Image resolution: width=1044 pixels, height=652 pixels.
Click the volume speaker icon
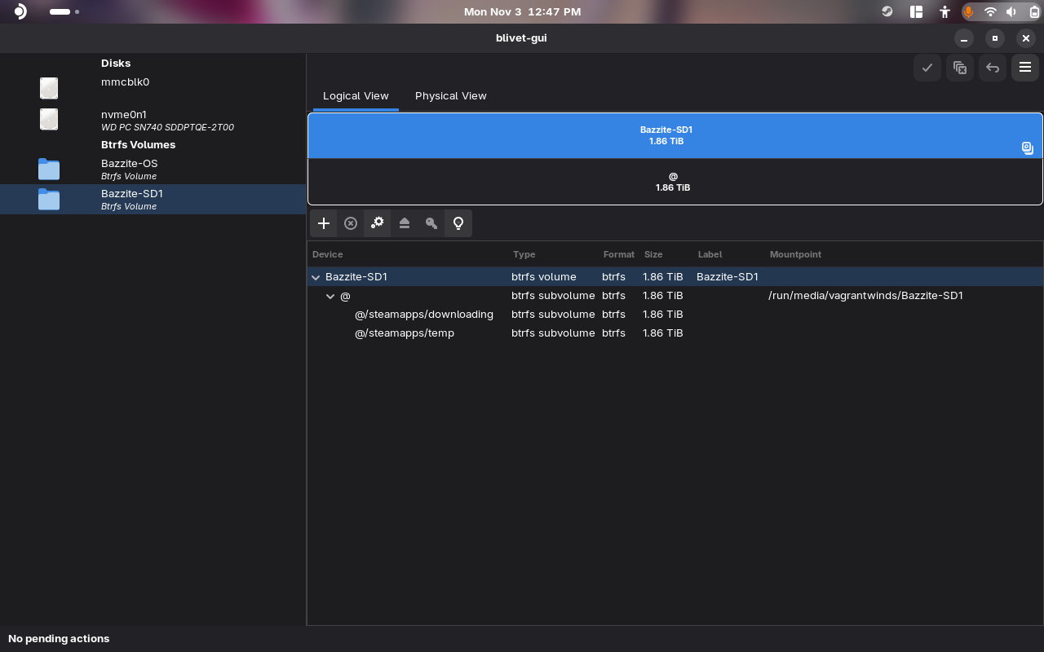click(1011, 11)
